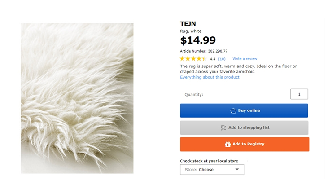Click the shopping cart icon on Buy online
Screen dimensions: 332x189
click(x=233, y=111)
